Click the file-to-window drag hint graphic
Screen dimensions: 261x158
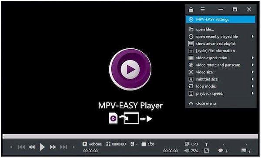[x=130, y=118]
